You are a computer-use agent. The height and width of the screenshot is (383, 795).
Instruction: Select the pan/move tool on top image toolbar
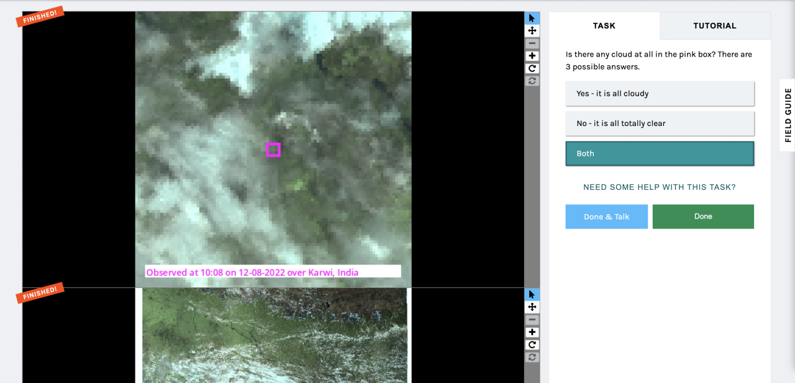[x=532, y=30]
